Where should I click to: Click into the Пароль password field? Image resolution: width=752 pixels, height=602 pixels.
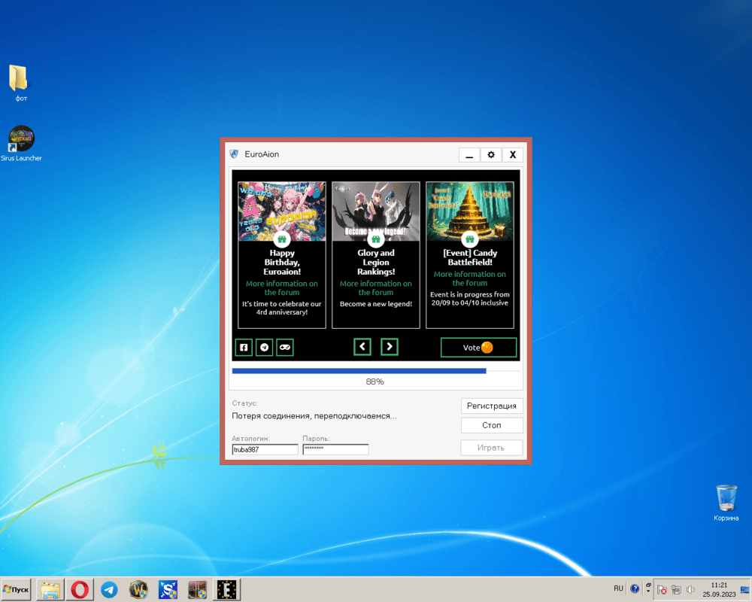[335, 449]
